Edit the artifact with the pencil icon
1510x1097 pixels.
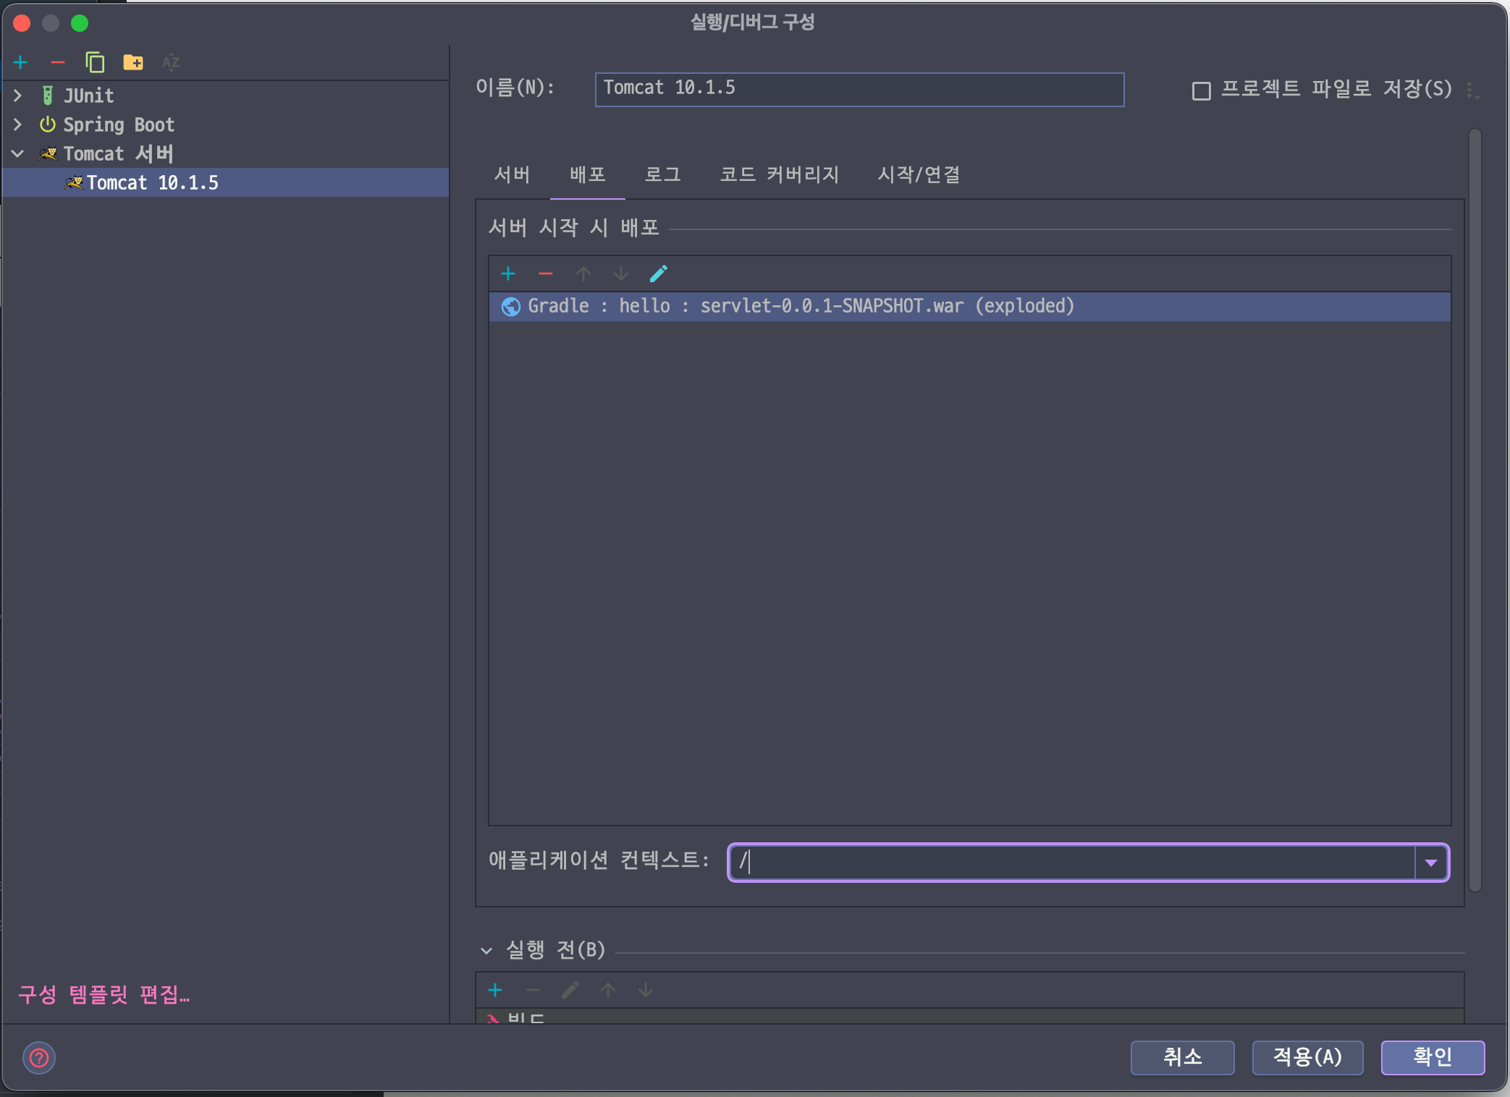click(x=658, y=274)
